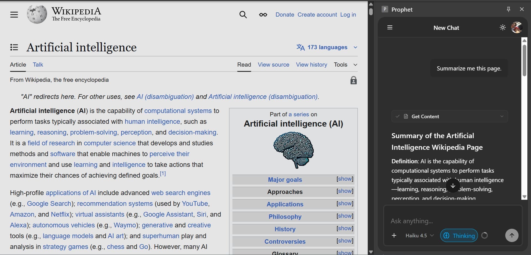Image resolution: width=531 pixels, height=255 pixels.
Task: Open Wikipedia's search icon
Action: click(x=243, y=14)
